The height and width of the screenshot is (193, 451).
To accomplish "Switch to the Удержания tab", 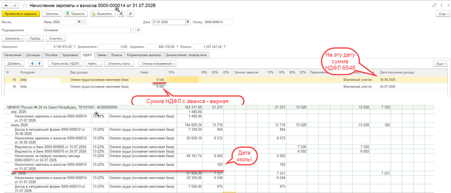I will pyautogui.click(x=70, y=55).
